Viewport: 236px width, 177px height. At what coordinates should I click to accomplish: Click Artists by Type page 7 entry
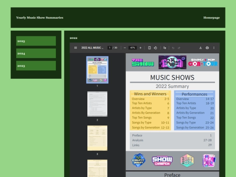coord(150,108)
